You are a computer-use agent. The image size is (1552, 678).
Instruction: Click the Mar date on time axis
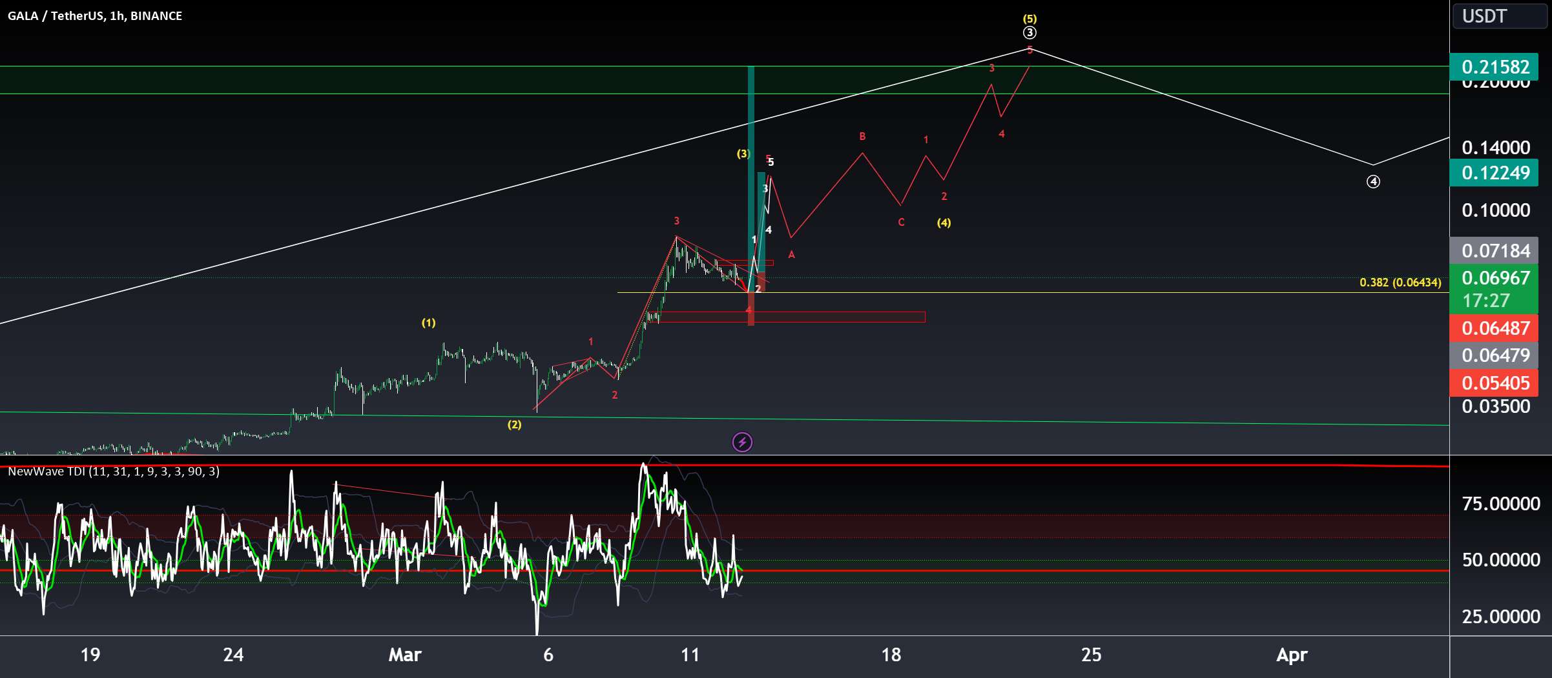tap(405, 655)
